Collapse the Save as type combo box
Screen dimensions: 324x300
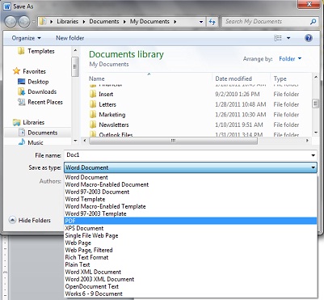pyautogui.click(x=313, y=167)
